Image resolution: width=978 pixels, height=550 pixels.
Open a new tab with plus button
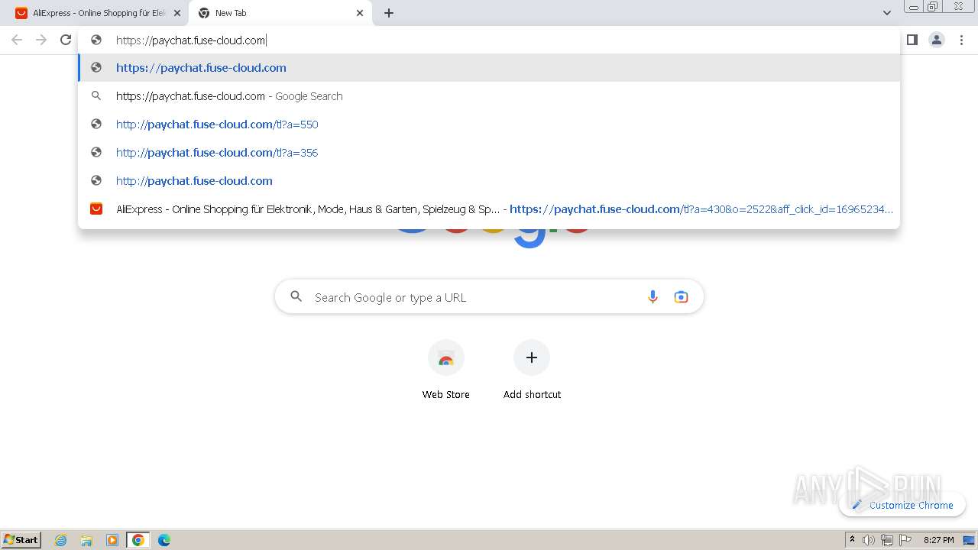coord(389,13)
